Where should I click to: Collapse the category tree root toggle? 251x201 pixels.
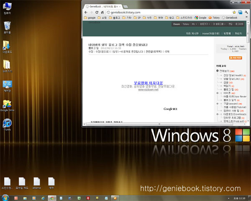click(218, 71)
